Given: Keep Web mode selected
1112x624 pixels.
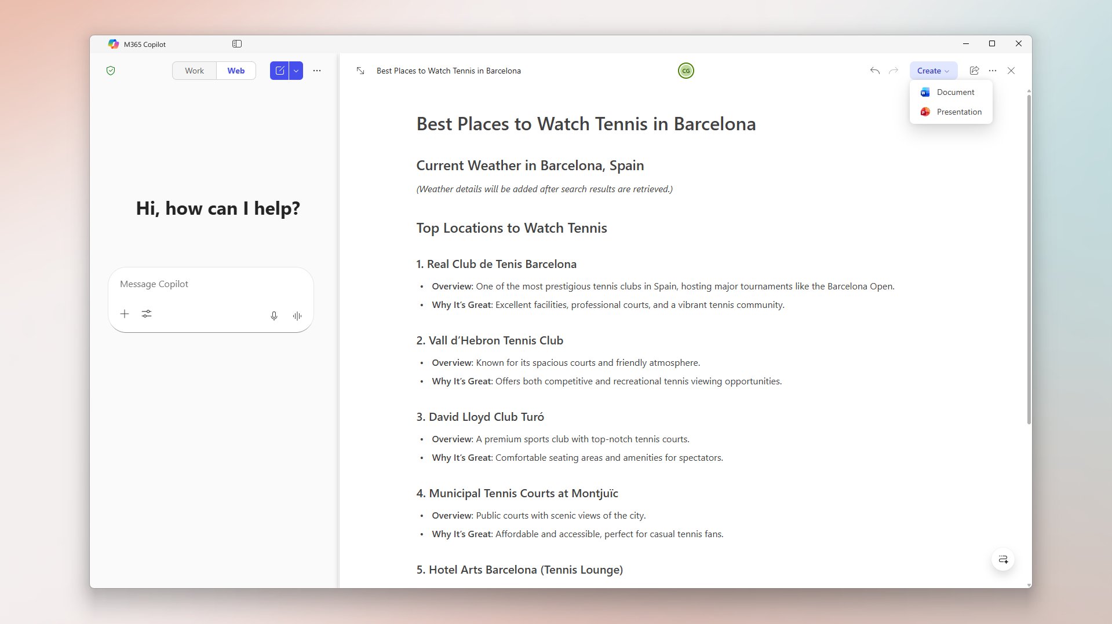Looking at the screenshot, I should 235,70.
